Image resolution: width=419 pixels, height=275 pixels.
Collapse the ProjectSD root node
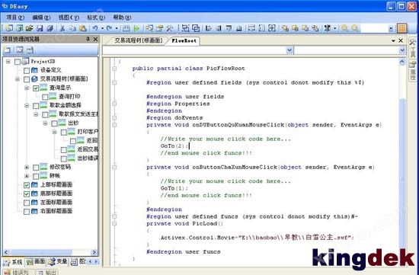8,62
